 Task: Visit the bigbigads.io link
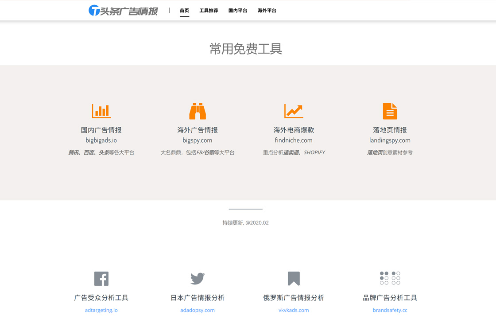click(101, 140)
